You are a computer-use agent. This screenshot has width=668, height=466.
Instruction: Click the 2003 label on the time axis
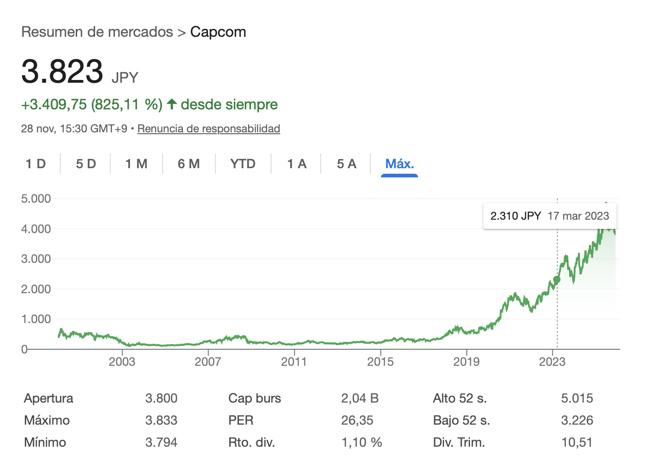[122, 362]
